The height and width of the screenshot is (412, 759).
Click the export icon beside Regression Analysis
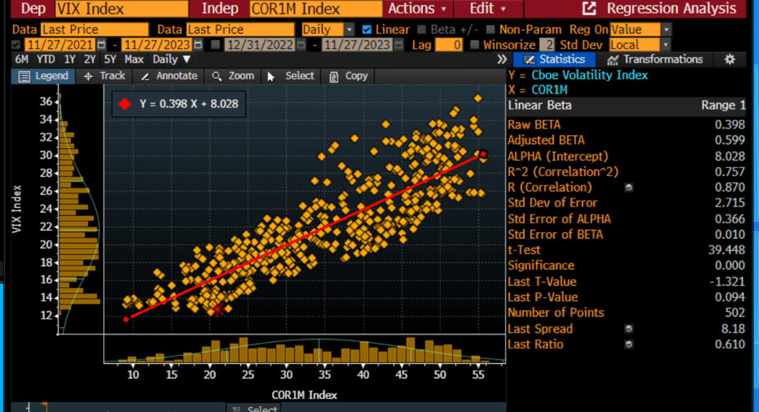590,9
